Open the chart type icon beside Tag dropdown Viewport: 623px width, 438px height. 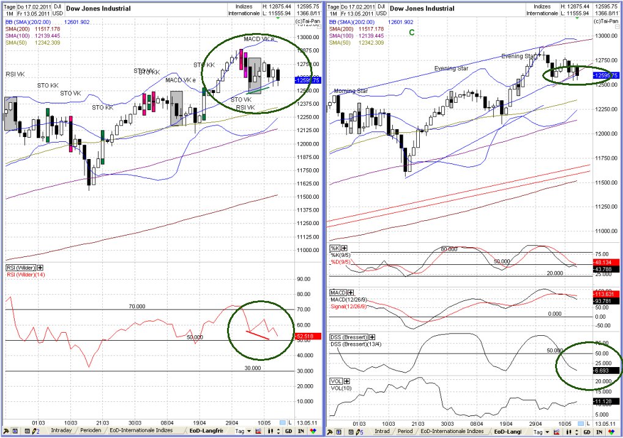click(258, 432)
